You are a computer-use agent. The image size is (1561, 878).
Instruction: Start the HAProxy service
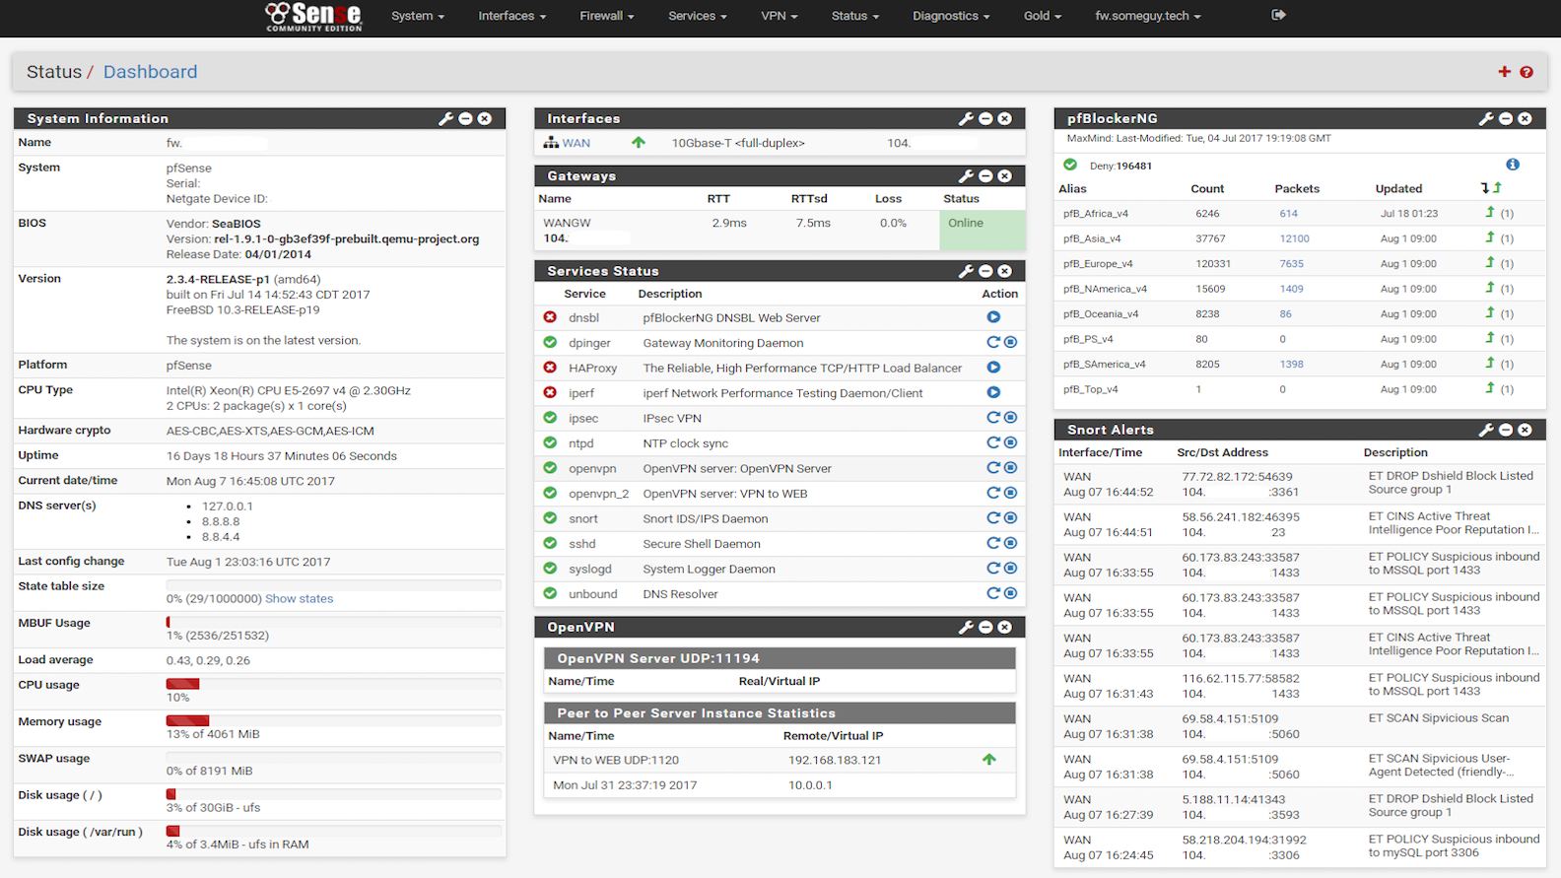point(993,368)
